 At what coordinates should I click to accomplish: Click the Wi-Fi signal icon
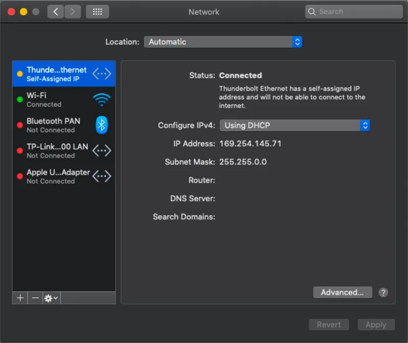101,100
